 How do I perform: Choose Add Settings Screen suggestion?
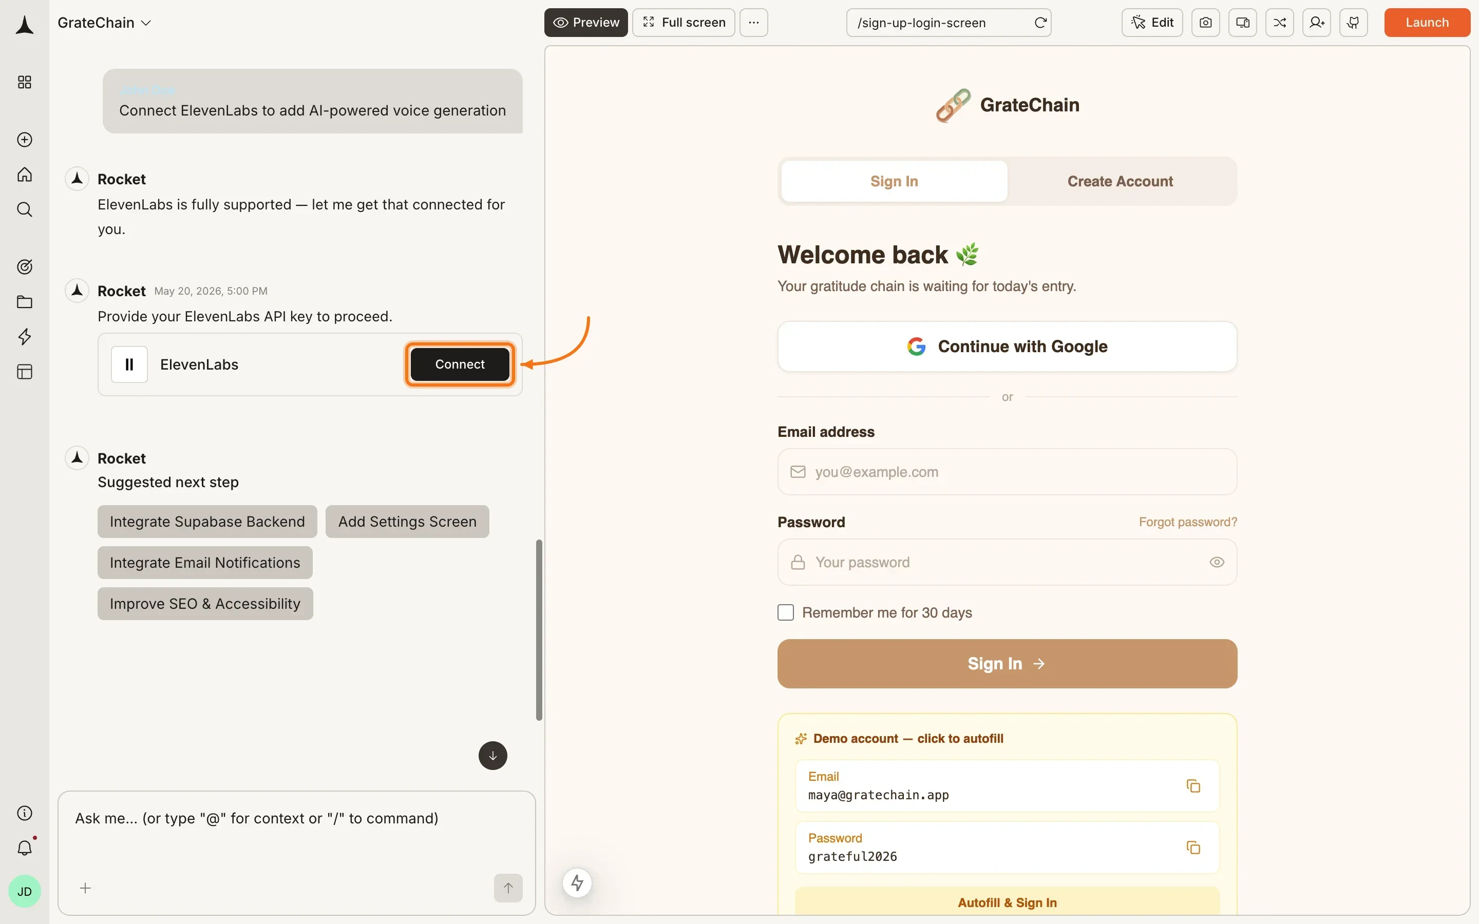[407, 521]
